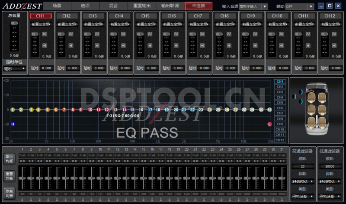Invert phase on channel CH4

click(123, 34)
